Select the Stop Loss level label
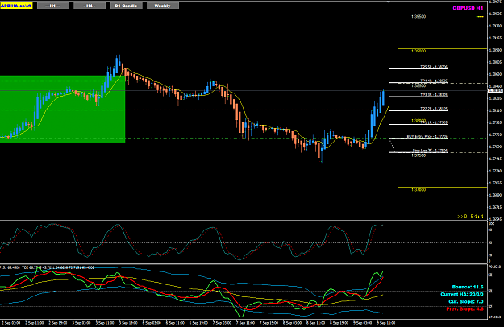The height and width of the screenshot is (327, 504). (x=430, y=150)
